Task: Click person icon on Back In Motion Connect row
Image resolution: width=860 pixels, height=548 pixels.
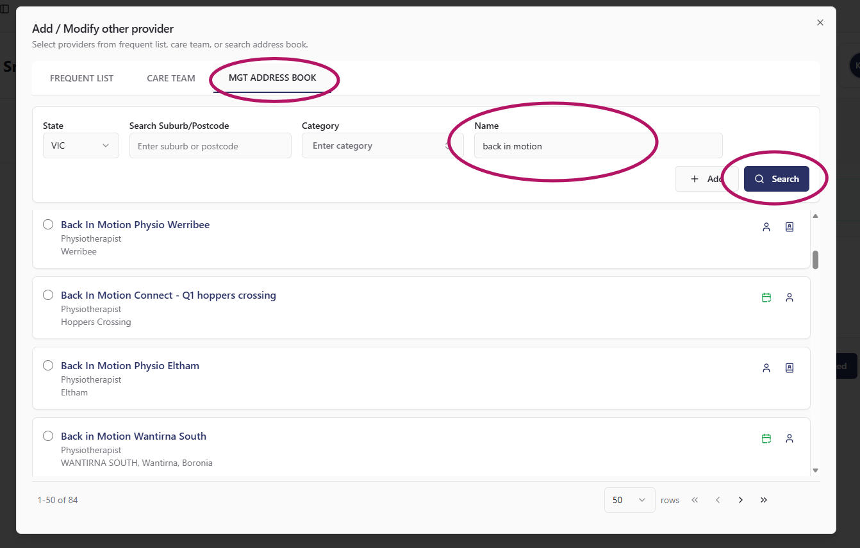Action: (790, 297)
